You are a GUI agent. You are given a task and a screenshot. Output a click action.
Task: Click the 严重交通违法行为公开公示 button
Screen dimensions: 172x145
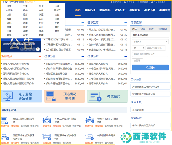[150, 87]
